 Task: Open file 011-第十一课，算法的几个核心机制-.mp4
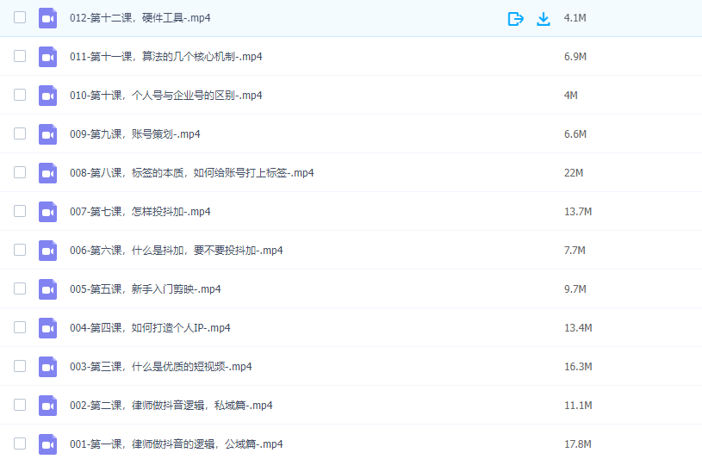(165, 57)
